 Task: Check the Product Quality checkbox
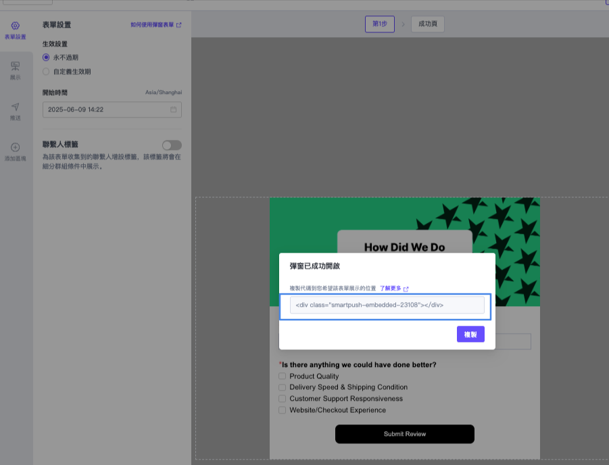tap(283, 376)
